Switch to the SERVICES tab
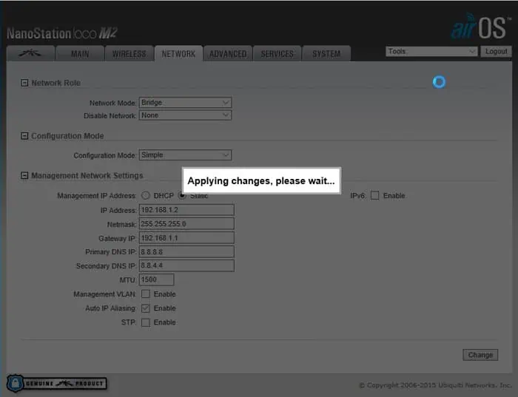Image resolution: width=518 pixels, height=397 pixels. pyautogui.click(x=277, y=54)
